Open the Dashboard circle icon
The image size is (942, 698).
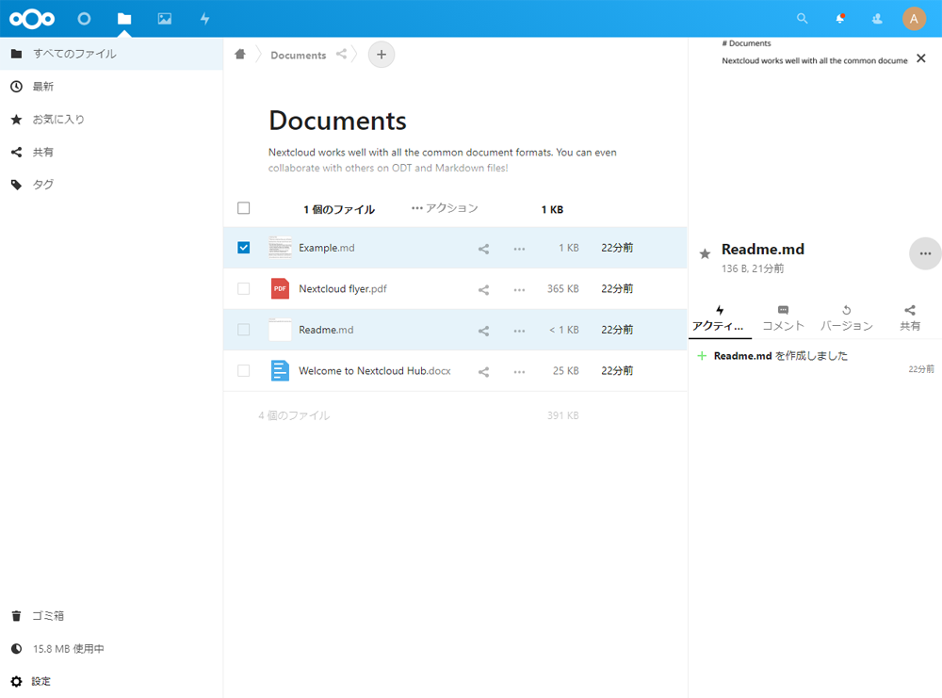tap(84, 19)
